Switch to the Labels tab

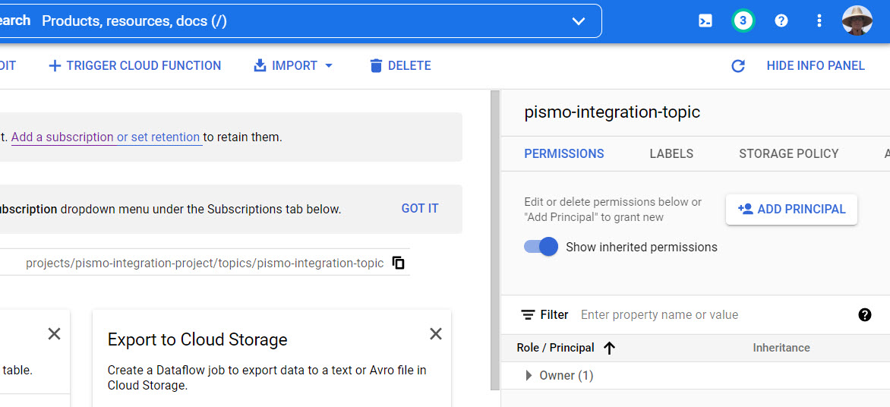tap(671, 154)
